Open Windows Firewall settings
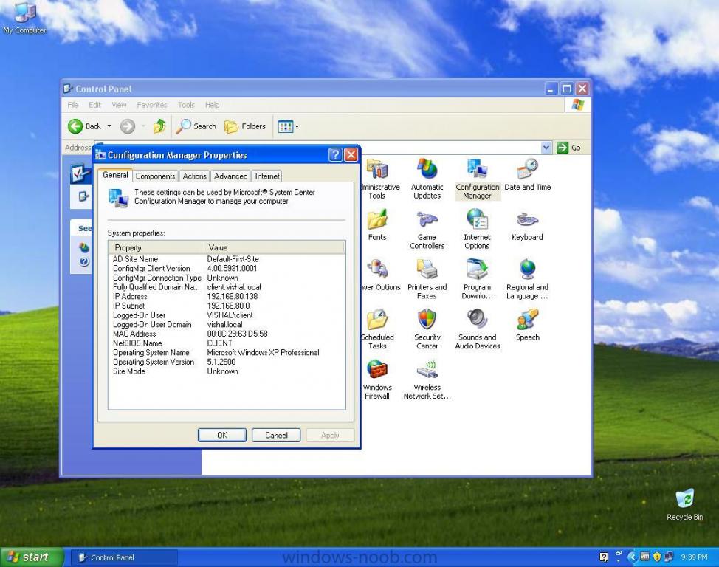 click(377, 379)
